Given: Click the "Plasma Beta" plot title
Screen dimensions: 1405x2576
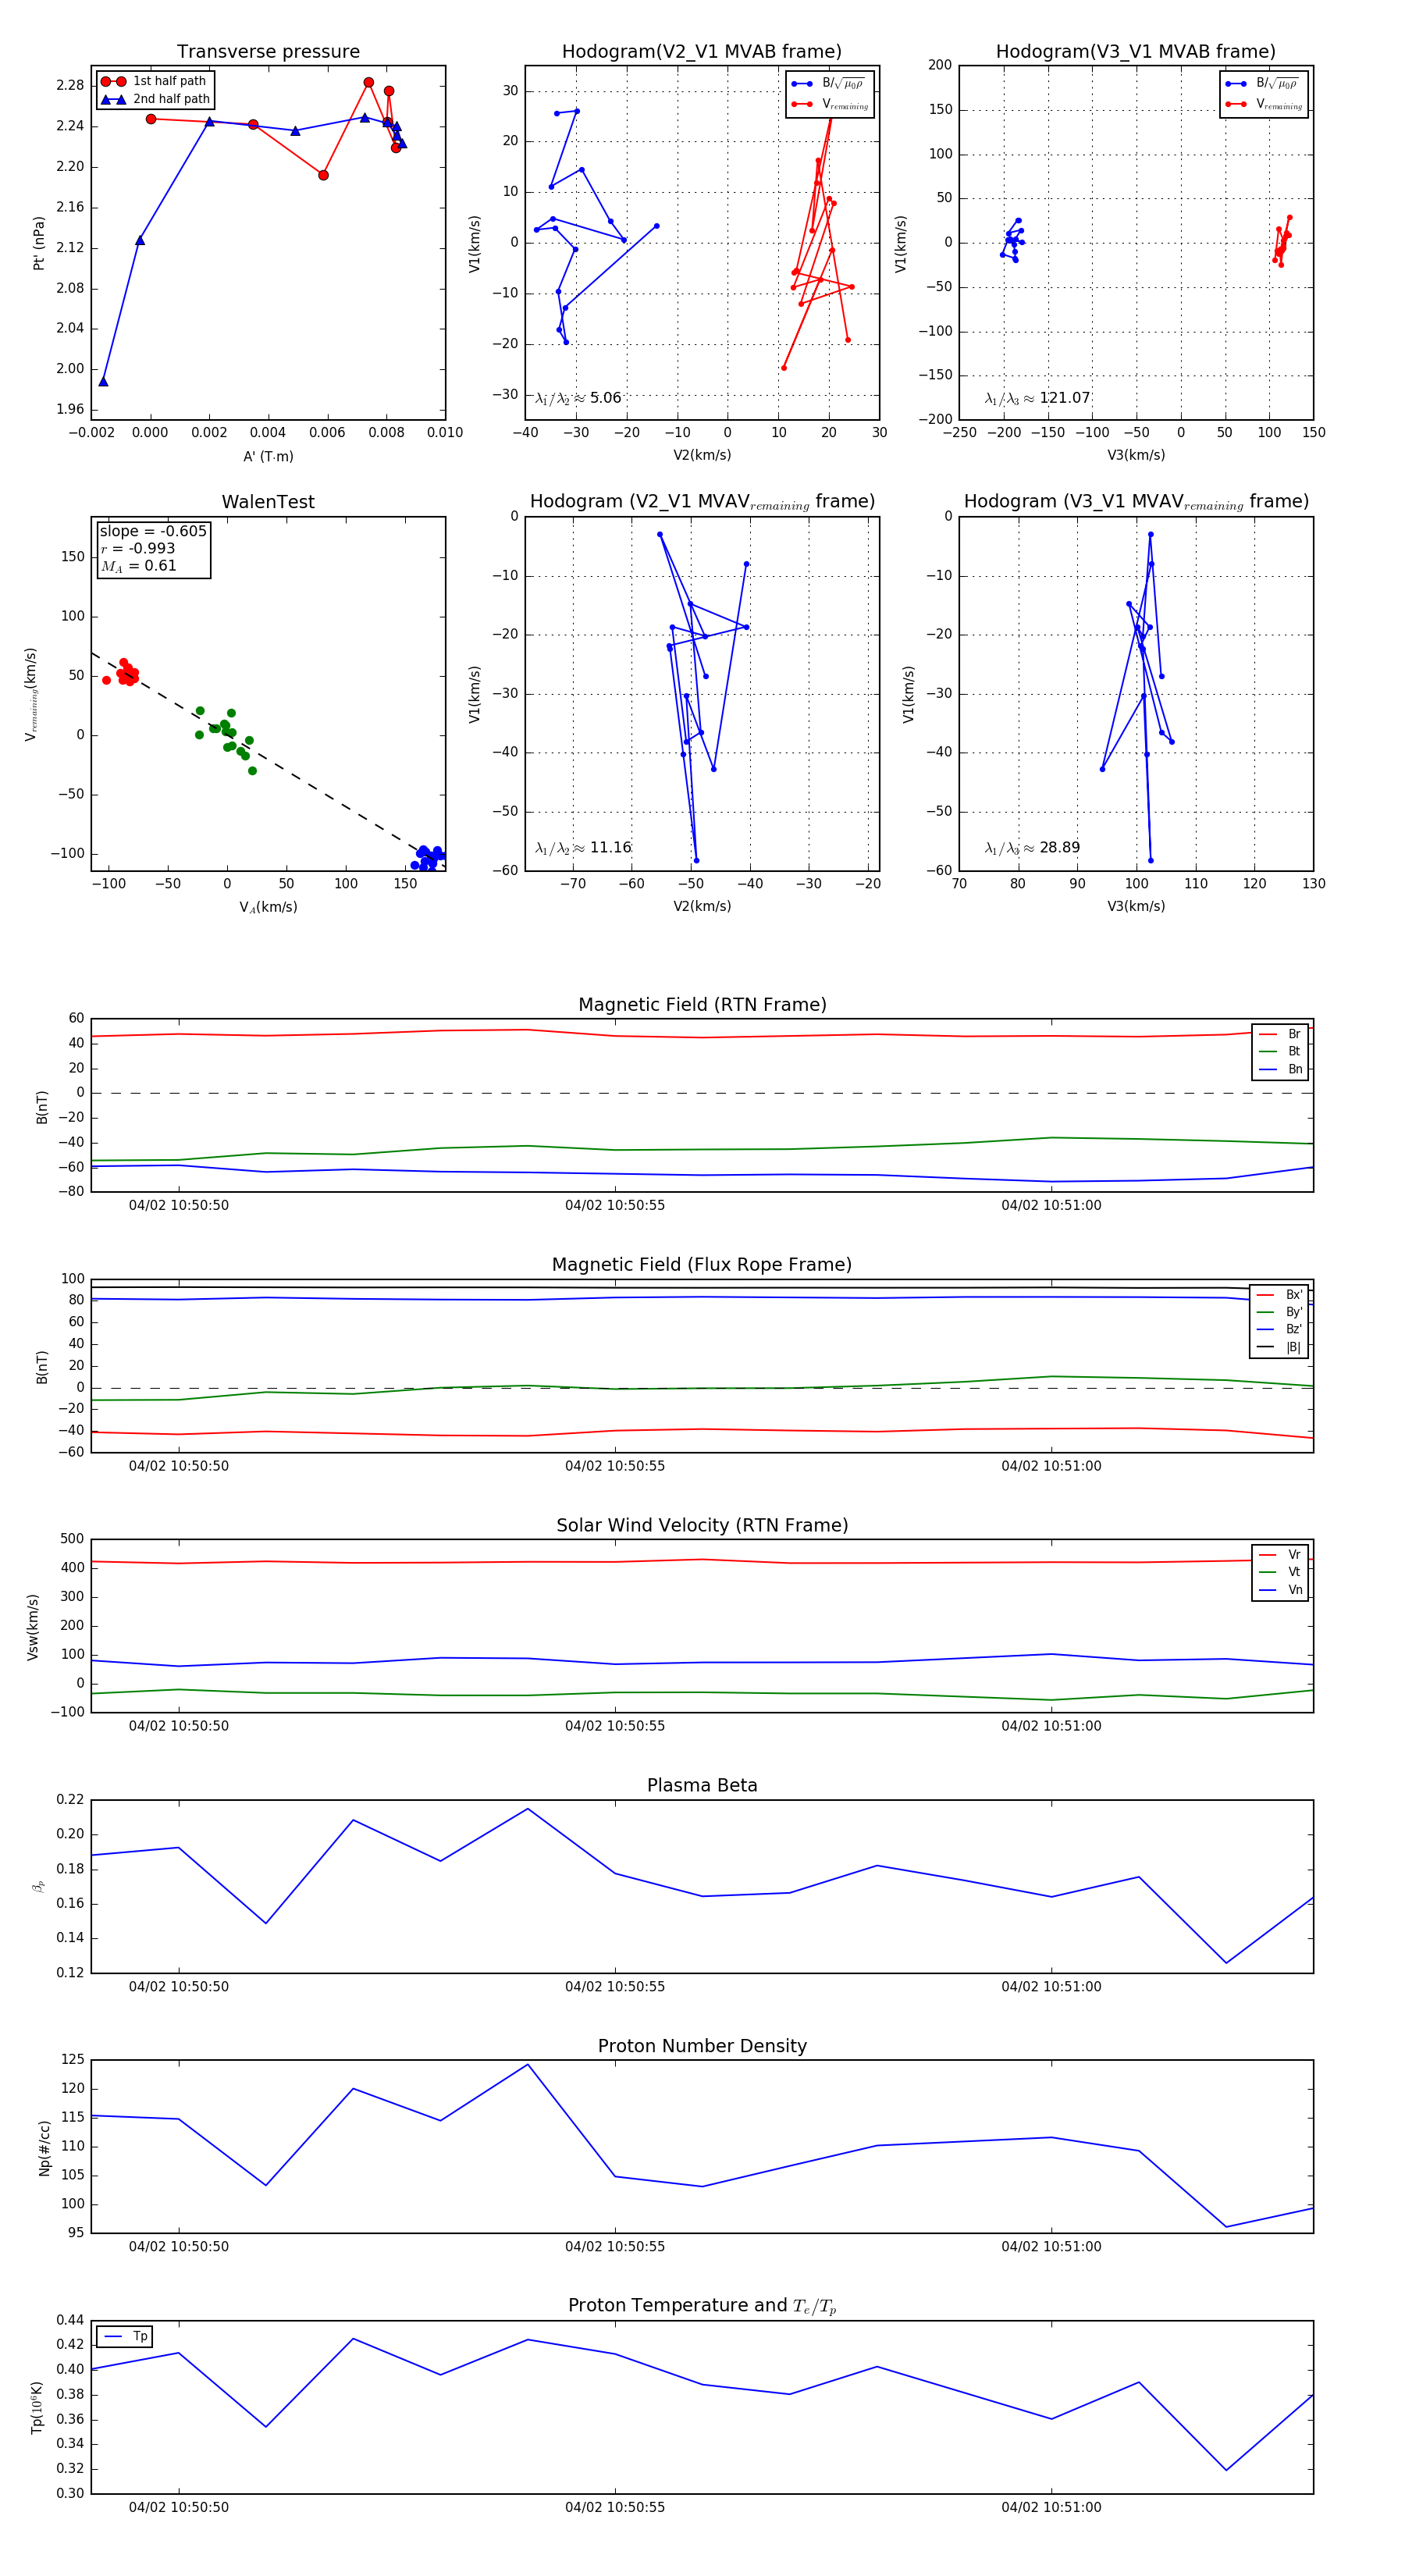Looking at the screenshot, I should 702,1785.
